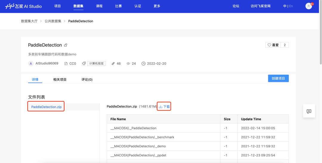322x163 pixels.
Task: Switch language to 中
Action: coord(285,6)
